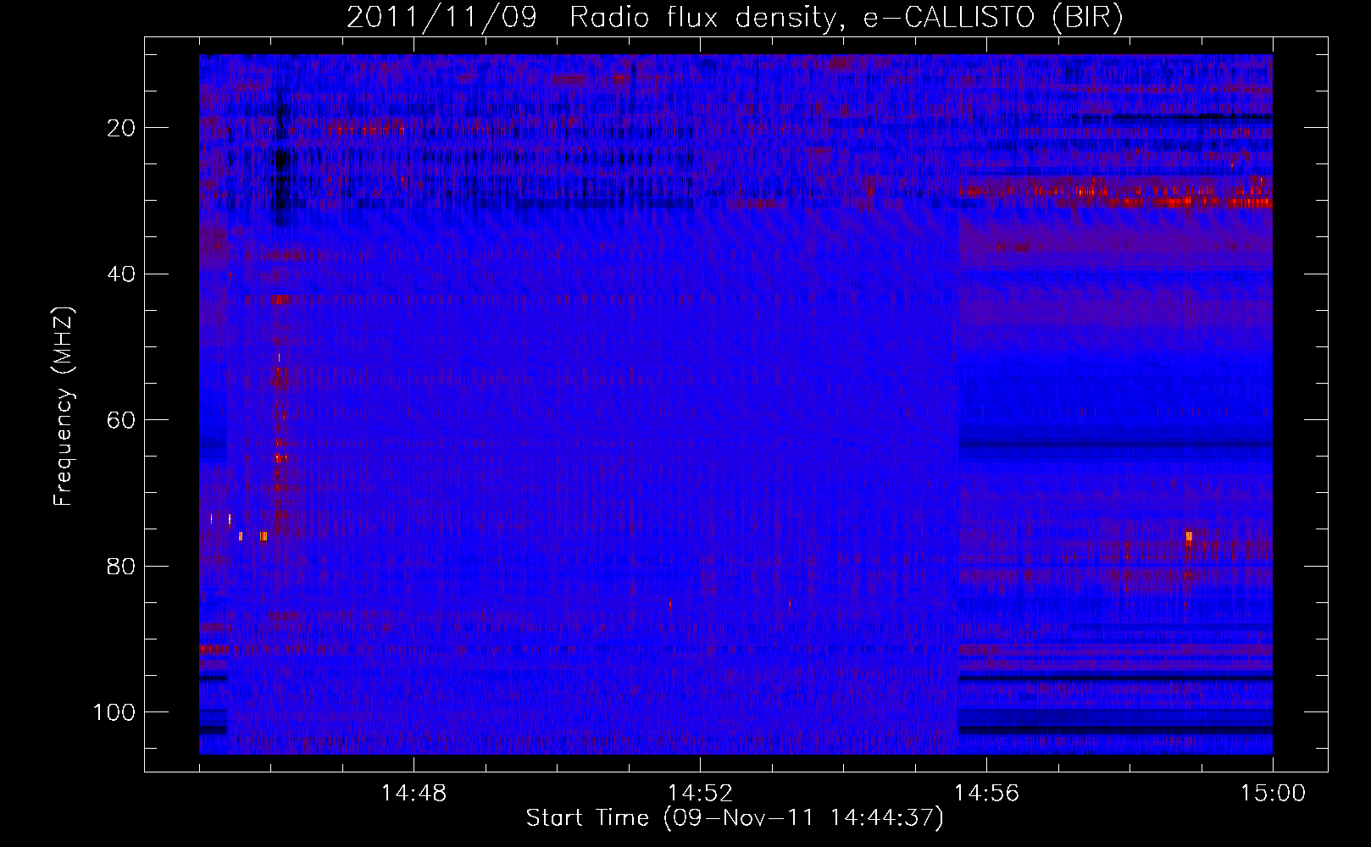Click the 'Start Time (09-Nov-11 14:44:37)' axis label
Screen dimensions: 1371x847
tap(735, 818)
